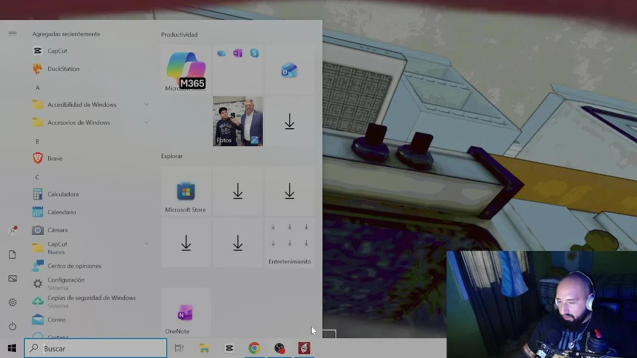
Task: Click the Power button in the Start sidebar
Action: (12, 326)
